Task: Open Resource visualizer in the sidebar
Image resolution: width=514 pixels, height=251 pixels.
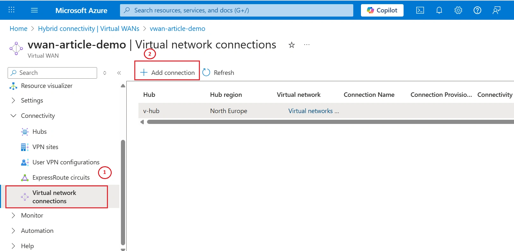Action: point(47,86)
